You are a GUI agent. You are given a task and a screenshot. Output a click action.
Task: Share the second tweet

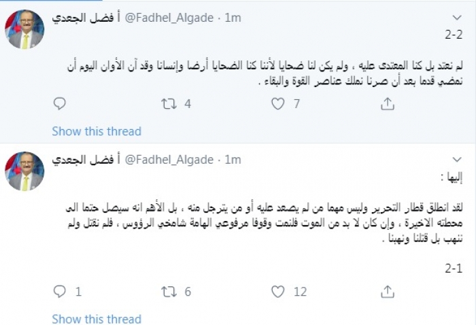click(x=386, y=292)
